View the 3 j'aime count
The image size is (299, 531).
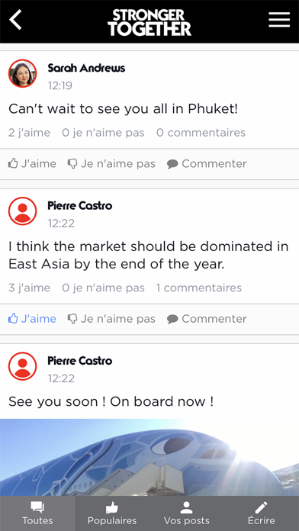[x=29, y=288]
